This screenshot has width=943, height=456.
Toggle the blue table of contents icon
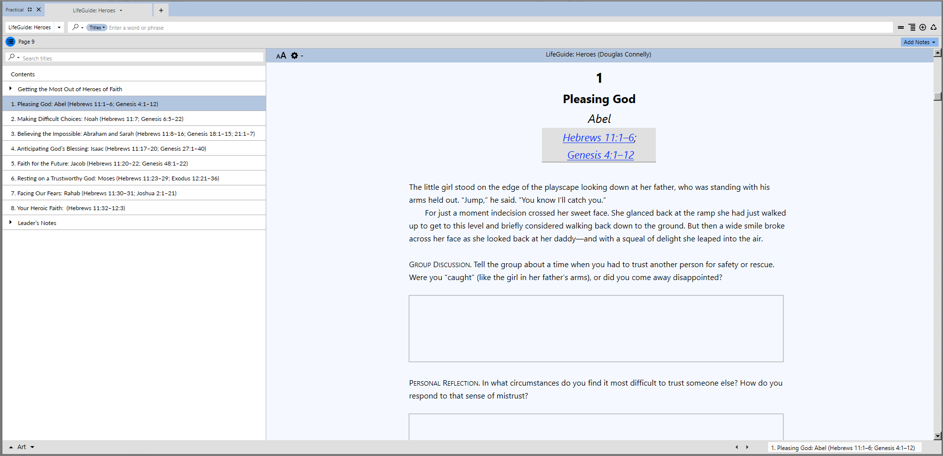pyautogui.click(x=10, y=42)
